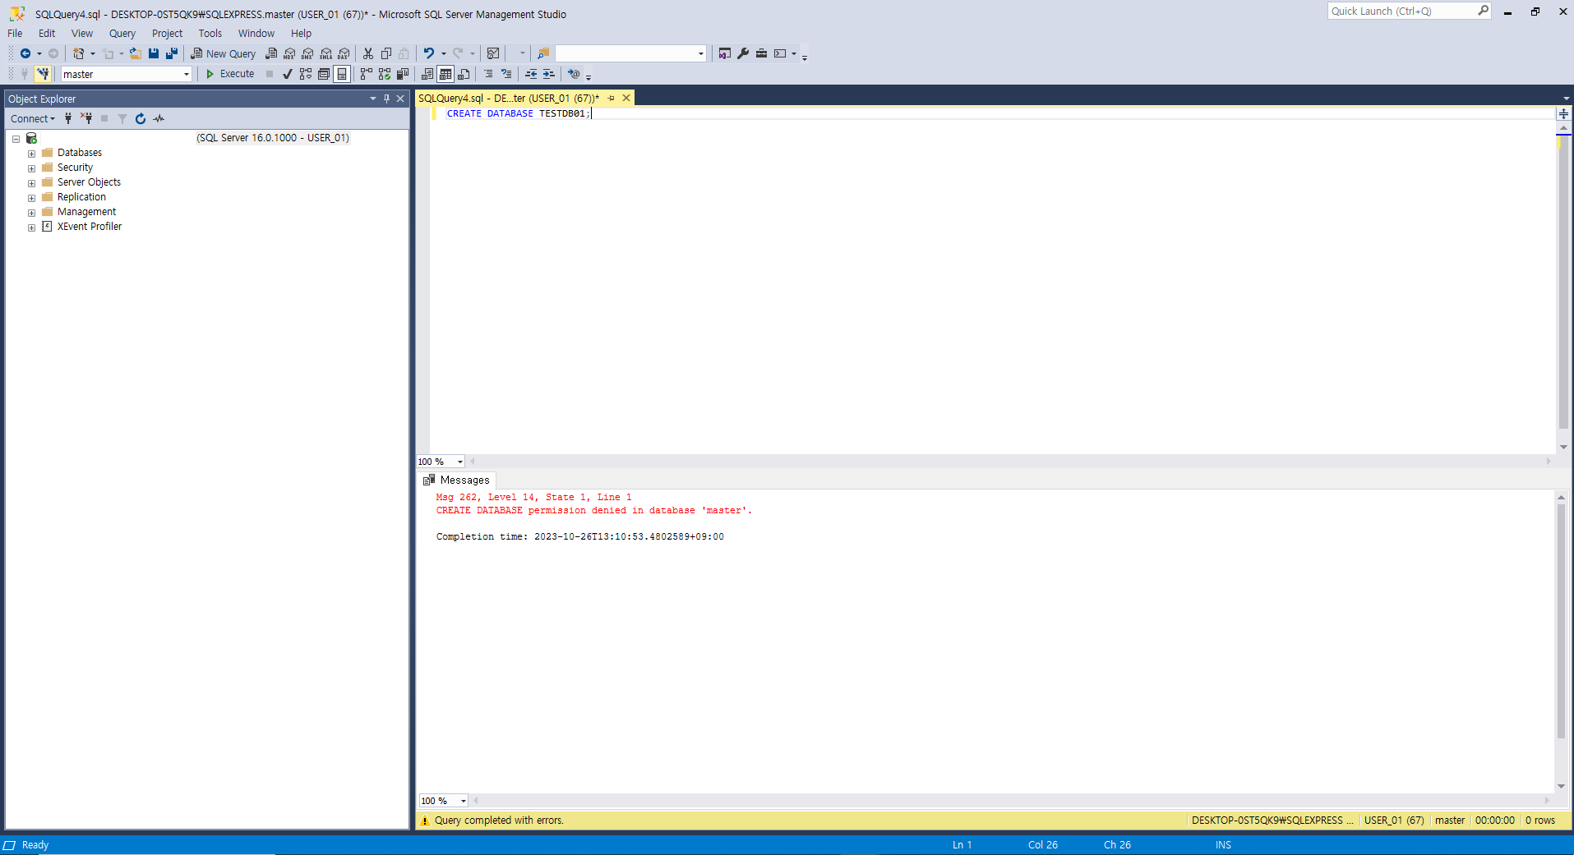Toggle the Results to Text button
This screenshot has width=1574, height=855.
pyautogui.click(x=427, y=74)
